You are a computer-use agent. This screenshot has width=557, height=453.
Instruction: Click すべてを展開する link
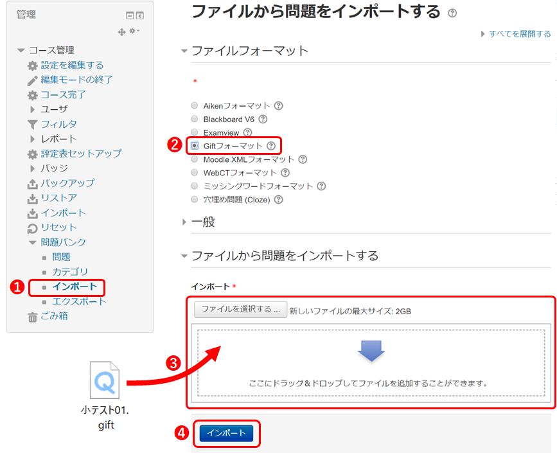click(519, 34)
